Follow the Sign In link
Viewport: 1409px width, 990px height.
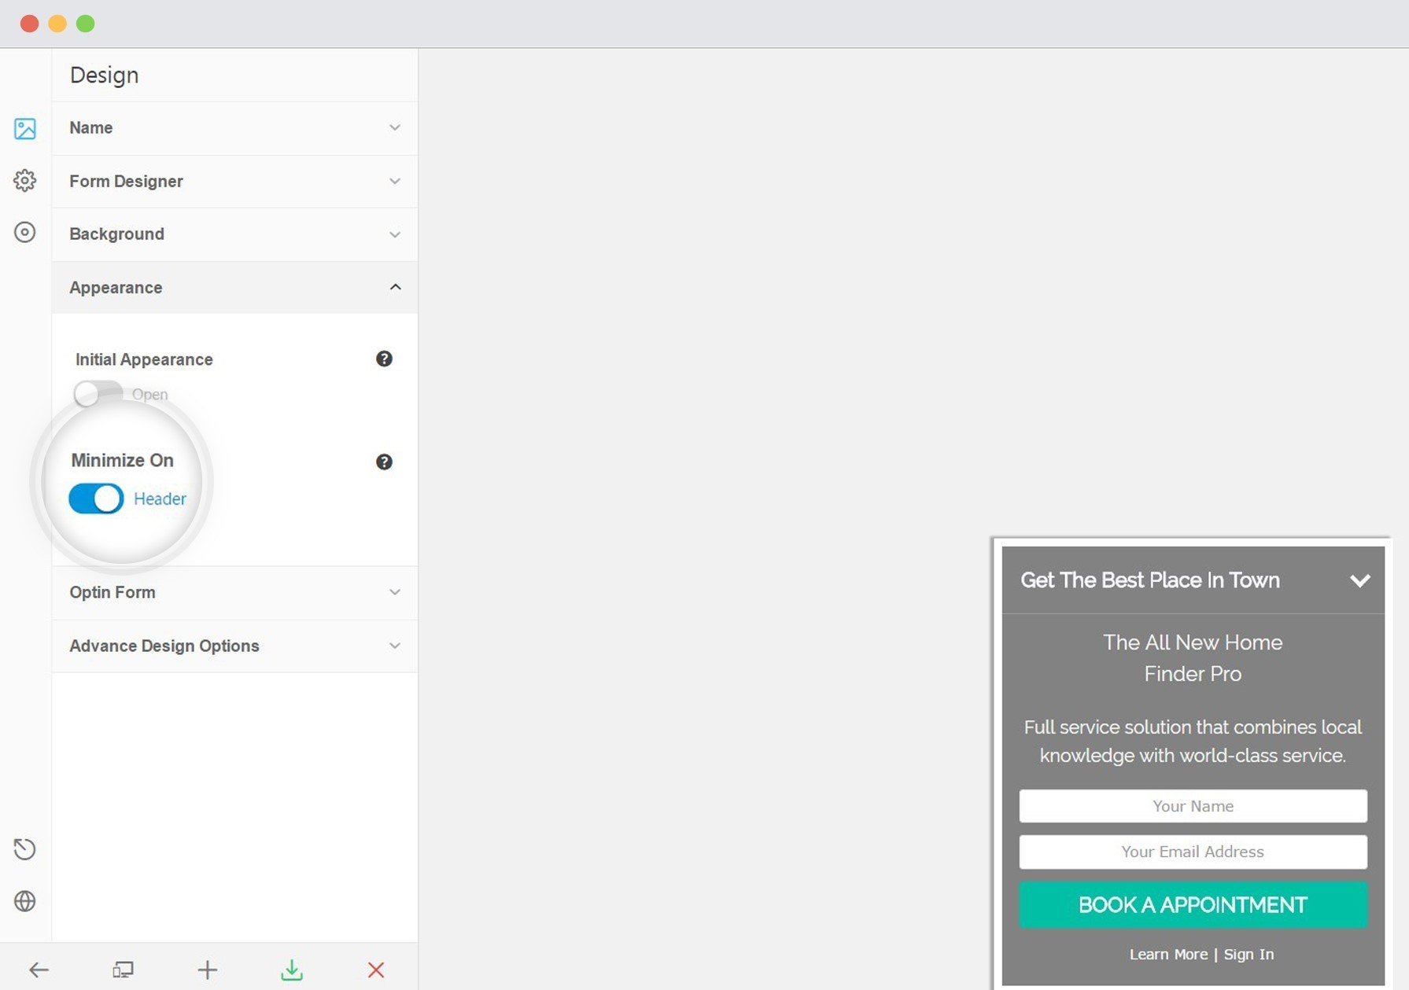click(x=1249, y=954)
